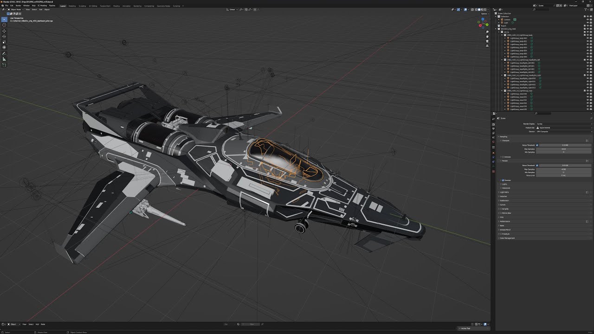Open outliner filter funnel icon
The width and height of the screenshot is (594, 334).
[x=586, y=9]
